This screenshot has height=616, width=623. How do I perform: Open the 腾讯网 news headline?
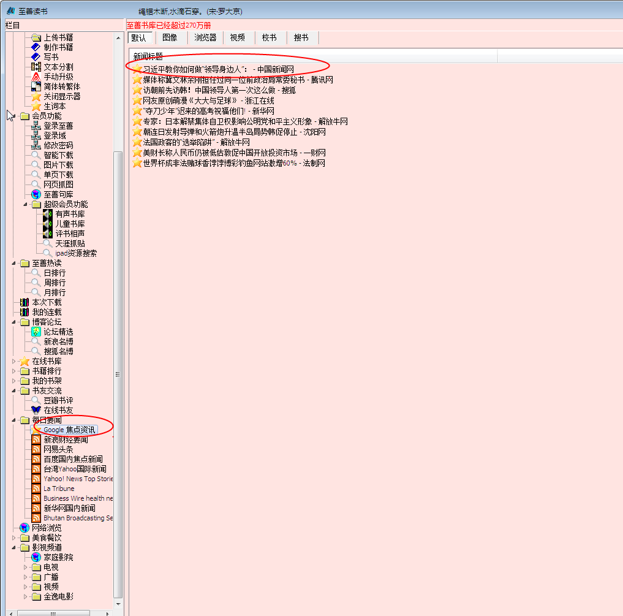238,80
